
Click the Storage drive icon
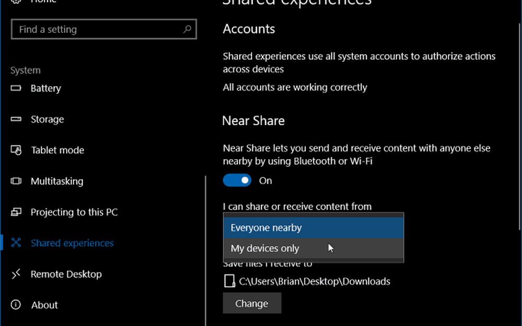[16, 119]
